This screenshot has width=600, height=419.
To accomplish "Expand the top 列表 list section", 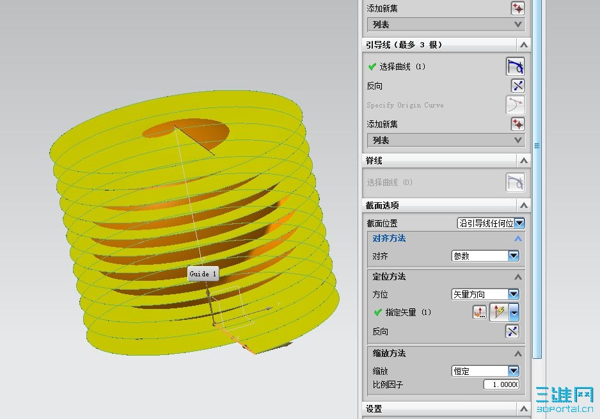I will (x=446, y=24).
